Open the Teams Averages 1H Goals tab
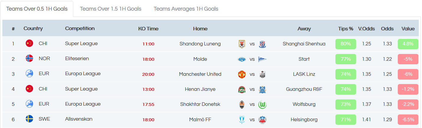This screenshot has height=128, width=422. [186, 9]
